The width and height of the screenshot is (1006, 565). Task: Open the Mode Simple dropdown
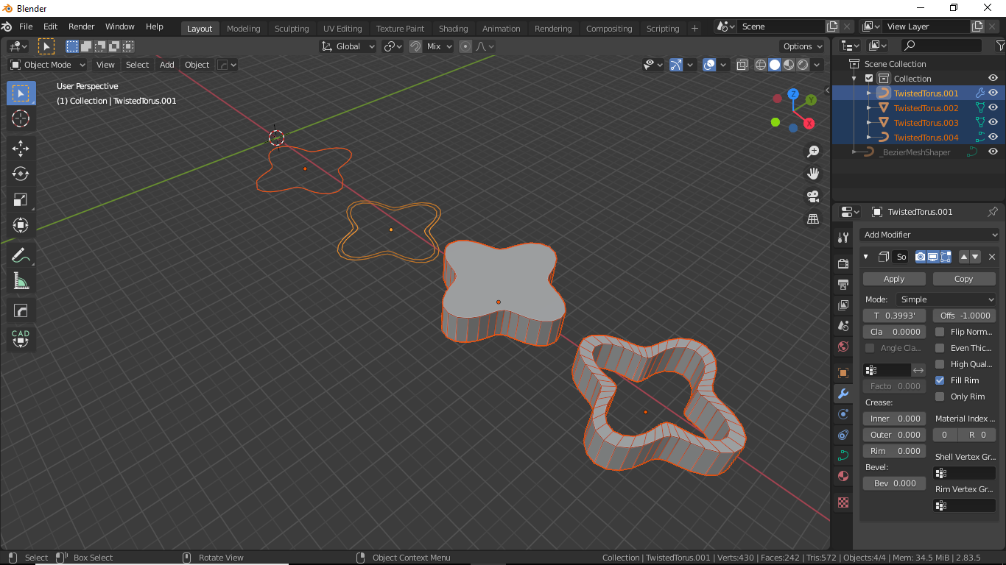pyautogui.click(x=946, y=299)
